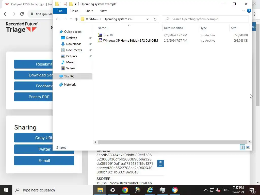The height and width of the screenshot is (195, 260).
Task: Click E-mail sharing button
Action: point(44,160)
